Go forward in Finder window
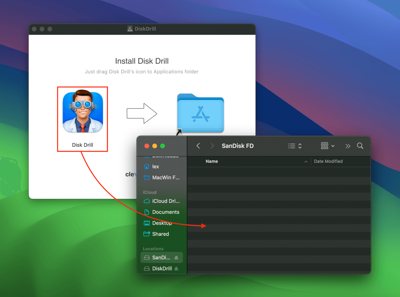The width and height of the screenshot is (400, 297). [212, 146]
